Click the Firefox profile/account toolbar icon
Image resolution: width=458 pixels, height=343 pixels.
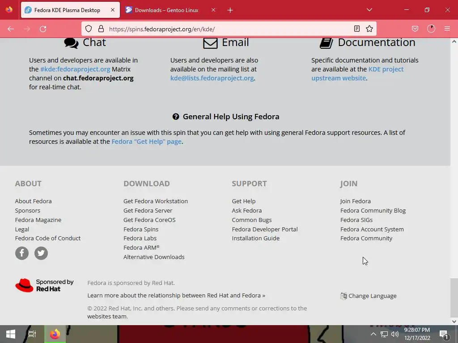coord(431,29)
